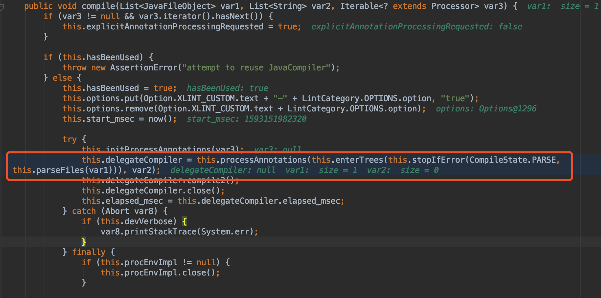This screenshot has height=298, width=601.
Task: Click inline hint 'start_msec: 1593151982320'
Action: coord(247,119)
